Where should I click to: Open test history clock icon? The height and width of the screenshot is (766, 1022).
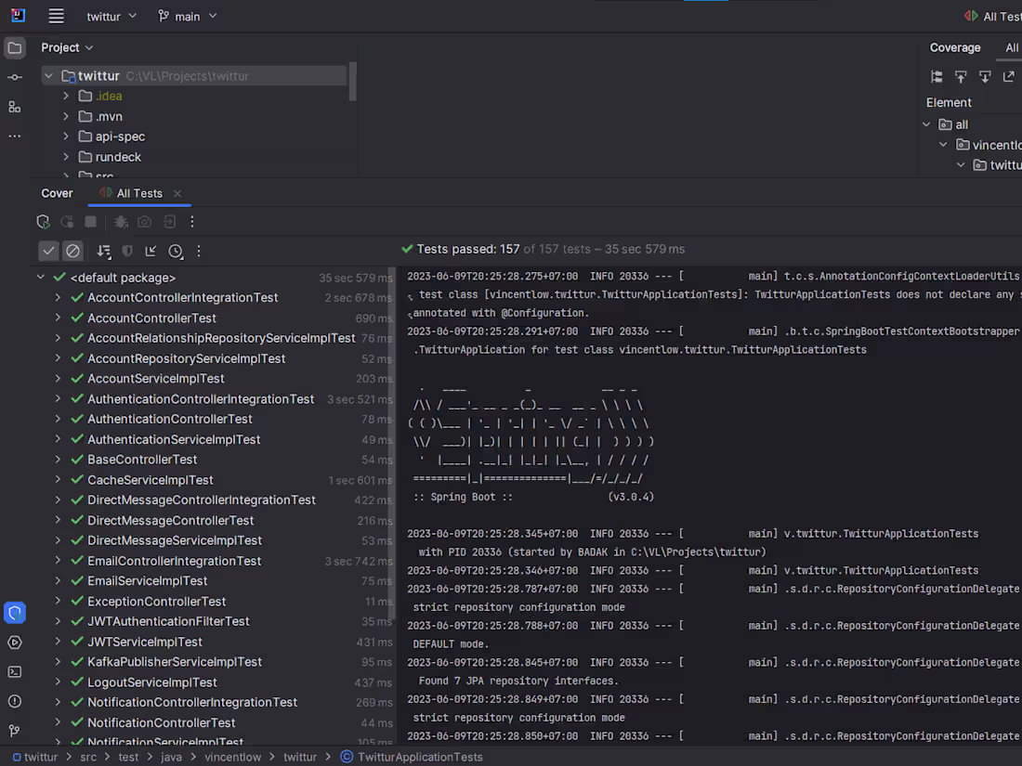point(176,251)
